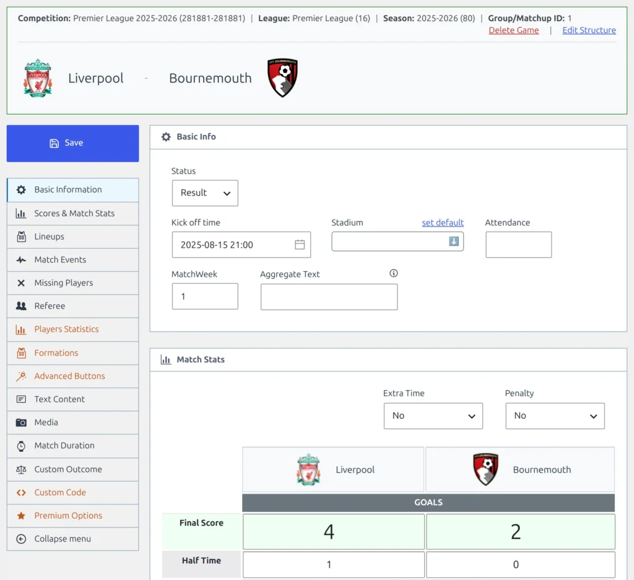This screenshot has width=634, height=580.
Task: Click the Match Duration stopwatch icon
Action: (21, 446)
